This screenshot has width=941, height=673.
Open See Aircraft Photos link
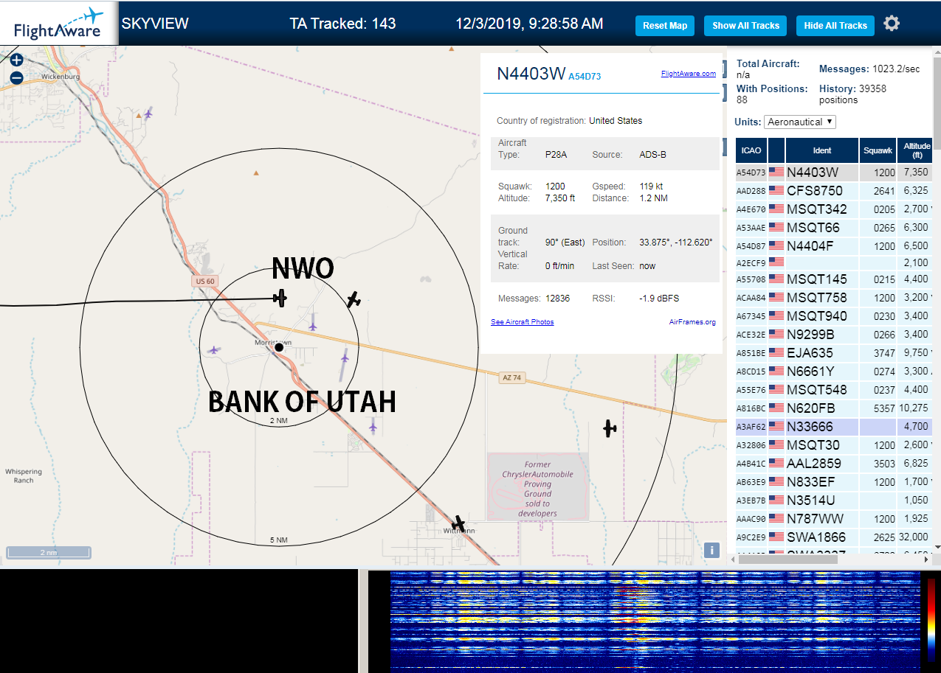(x=522, y=322)
